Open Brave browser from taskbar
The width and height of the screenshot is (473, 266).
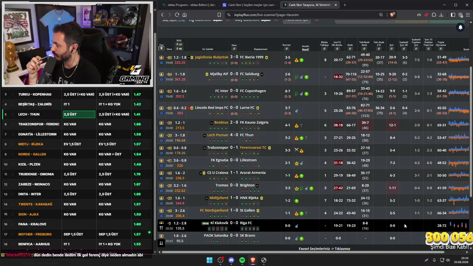tap(253, 260)
